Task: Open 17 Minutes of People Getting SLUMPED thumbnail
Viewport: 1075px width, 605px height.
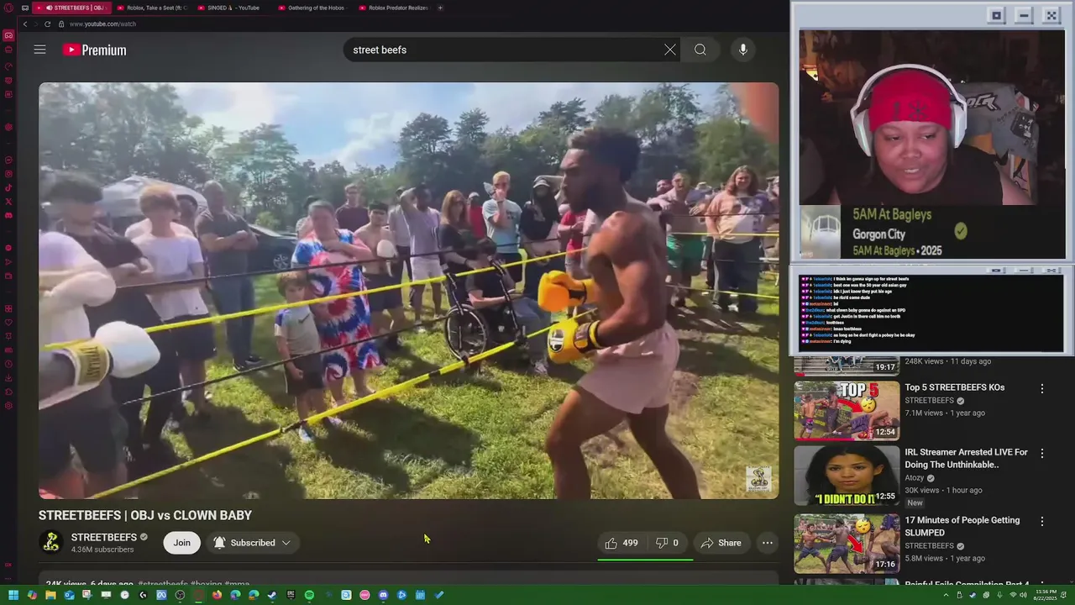Action: tap(847, 543)
